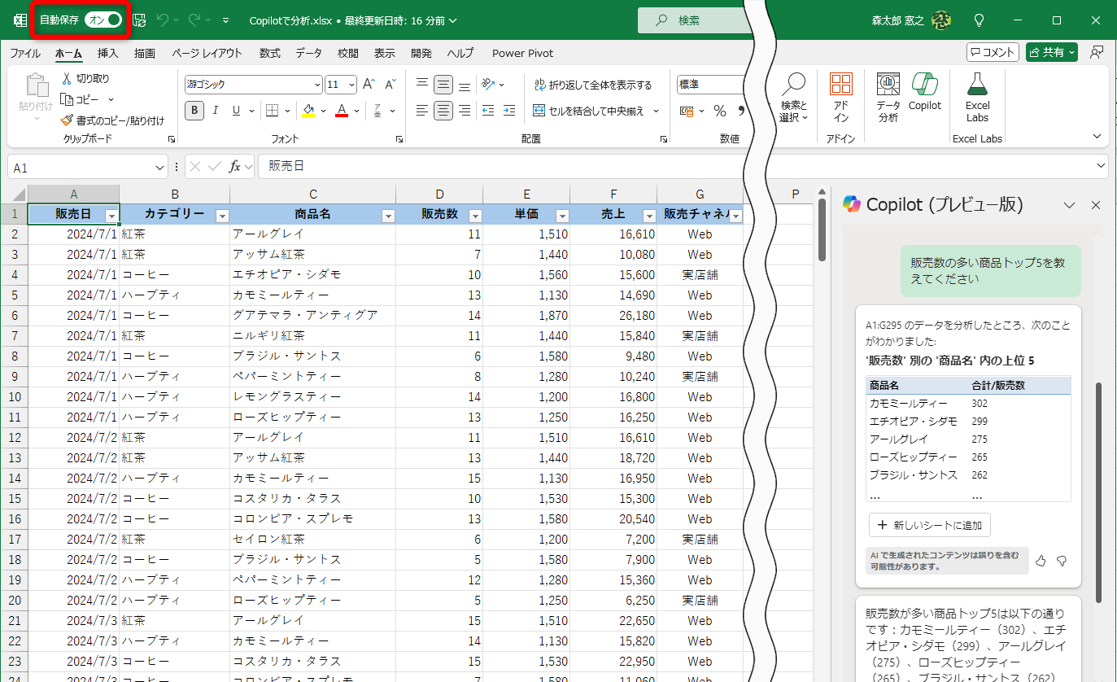
Task: Open the 販売日 column filter dropdown
Action: (x=112, y=214)
